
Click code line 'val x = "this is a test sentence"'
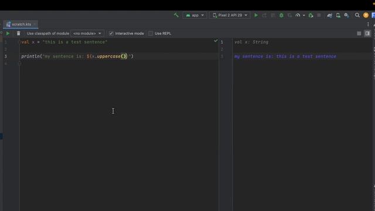pos(64,42)
